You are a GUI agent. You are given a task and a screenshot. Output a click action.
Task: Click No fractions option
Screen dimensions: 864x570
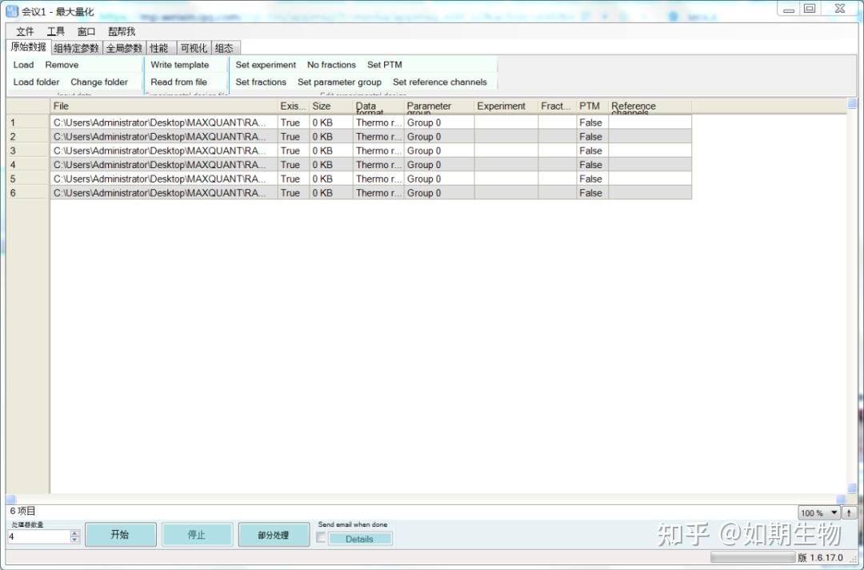coord(331,65)
